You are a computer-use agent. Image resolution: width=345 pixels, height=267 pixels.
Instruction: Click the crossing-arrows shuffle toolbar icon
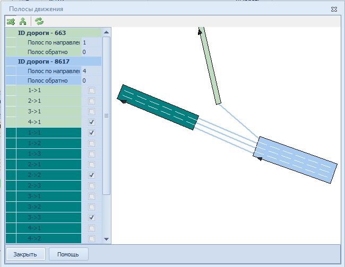11,22
